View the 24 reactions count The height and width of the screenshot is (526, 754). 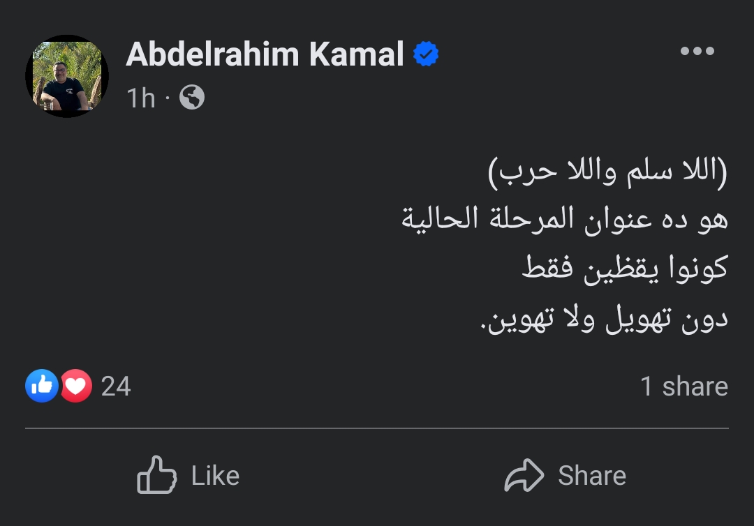pyautogui.click(x=116, y=386)
